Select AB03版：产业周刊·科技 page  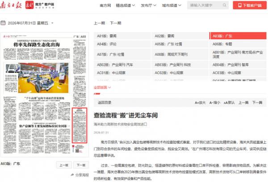point(180,65)
